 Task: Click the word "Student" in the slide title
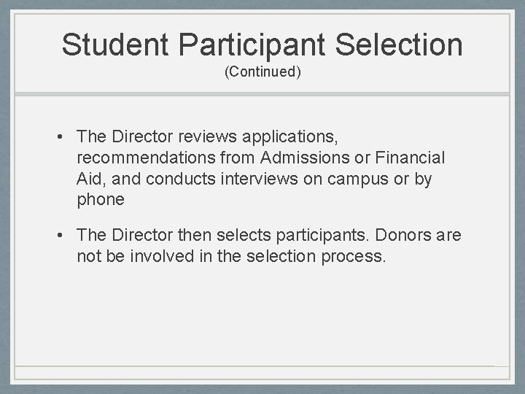(116, 45)
